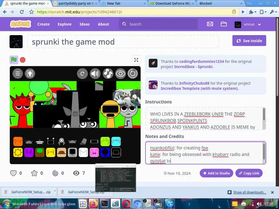The height and width of the screenshot is (209, 279).
Task: Click the green flag to start project
Action: pos(14,60)
